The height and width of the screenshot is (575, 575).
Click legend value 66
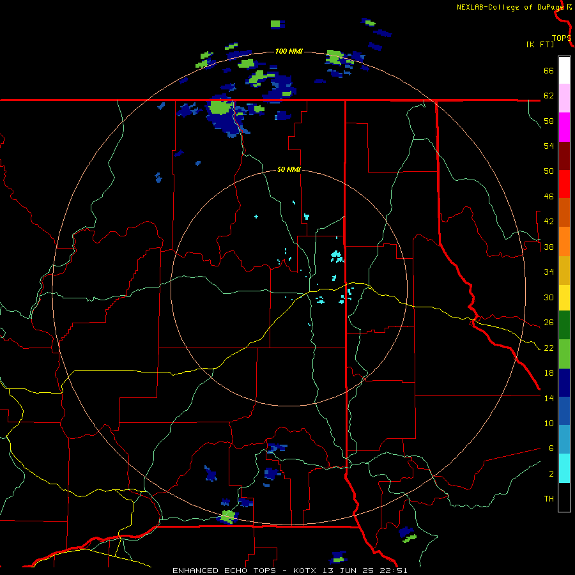click(x=549, y=70)
